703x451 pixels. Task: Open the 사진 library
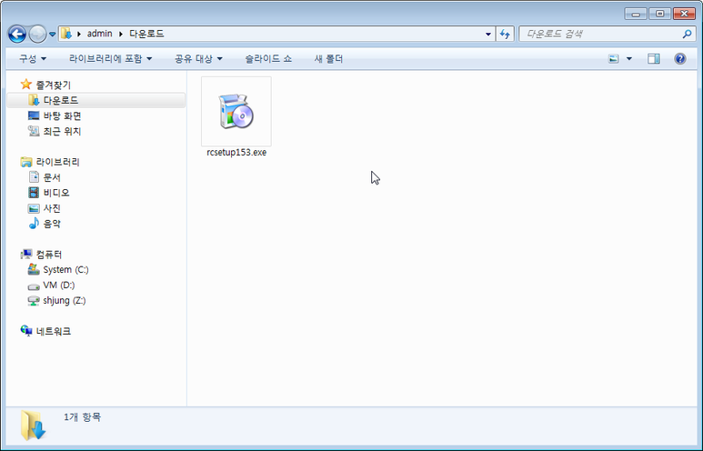[52, 208]
